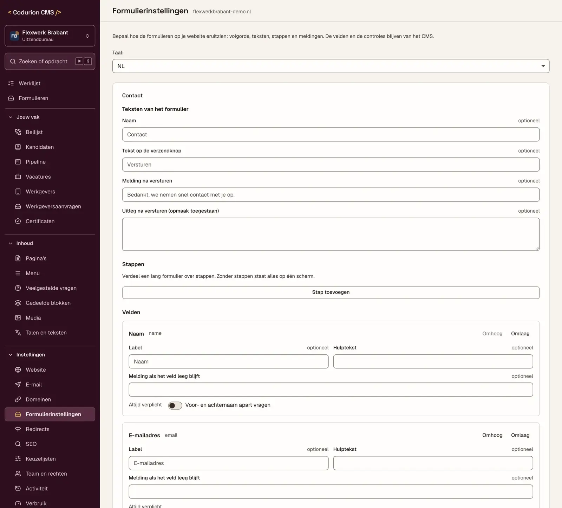Click the Zoeken of opdracht search box

pyautogui.click(x=50, y=61)
